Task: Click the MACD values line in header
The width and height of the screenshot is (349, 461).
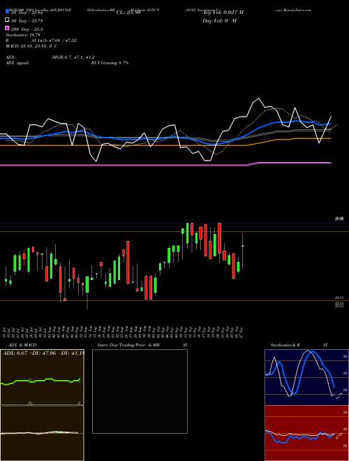Action: 31,46
